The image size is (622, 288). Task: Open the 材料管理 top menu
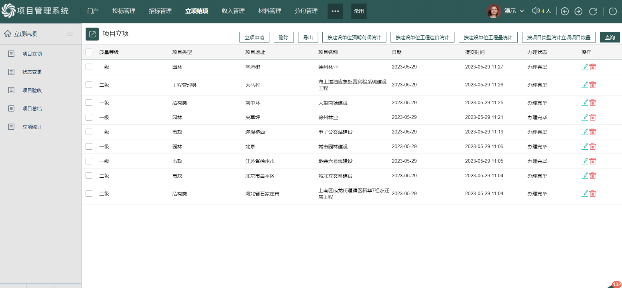coord(269,11)
